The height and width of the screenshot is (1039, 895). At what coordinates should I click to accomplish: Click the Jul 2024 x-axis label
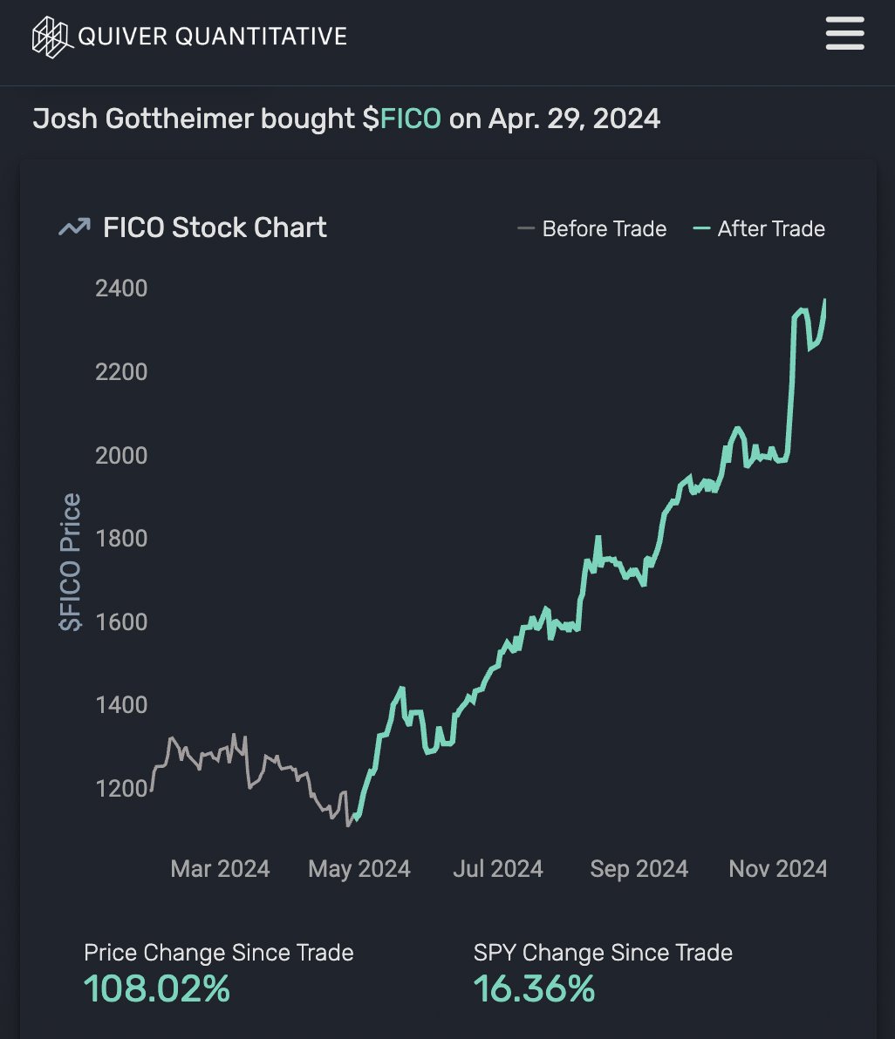[498, 869]
